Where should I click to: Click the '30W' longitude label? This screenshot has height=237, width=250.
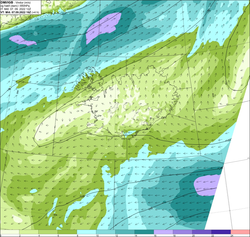click(17, 92)
